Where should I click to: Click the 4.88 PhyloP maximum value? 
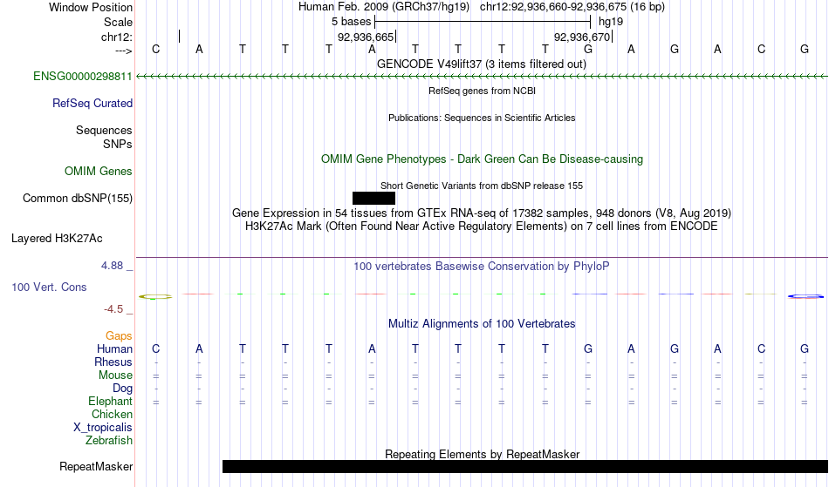[x=112, y=266]
